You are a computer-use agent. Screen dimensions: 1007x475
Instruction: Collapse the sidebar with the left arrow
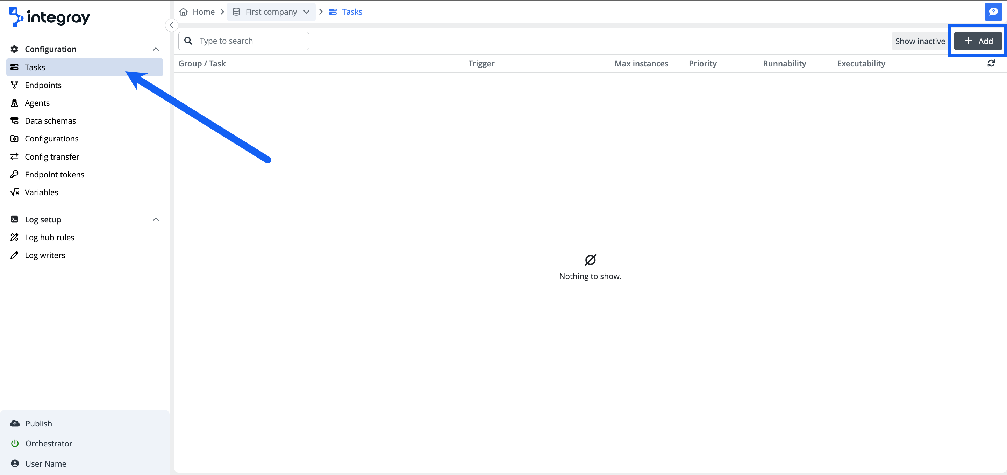pos(171,25)
